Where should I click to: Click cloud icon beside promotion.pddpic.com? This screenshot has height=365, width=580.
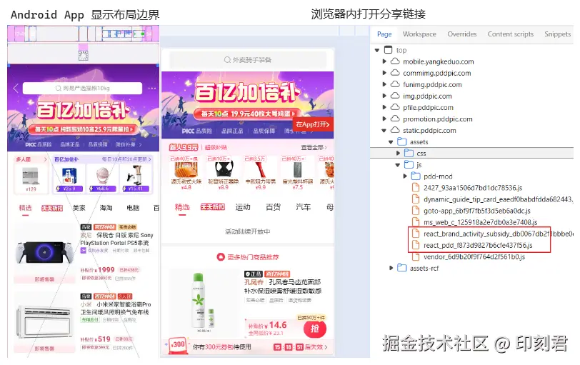coord(395,119)
